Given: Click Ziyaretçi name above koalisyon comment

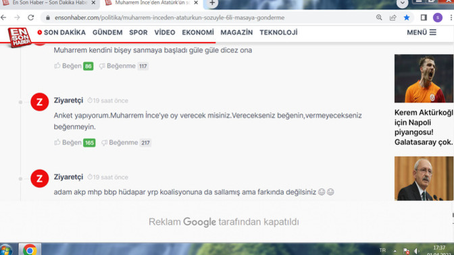Looking at the screenshot, I should (68, 177).
